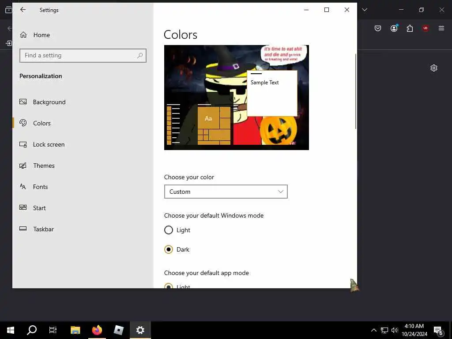Click the Settings gear in the taskbar
The height and width of the screenshot is (339, 452).
140,330
